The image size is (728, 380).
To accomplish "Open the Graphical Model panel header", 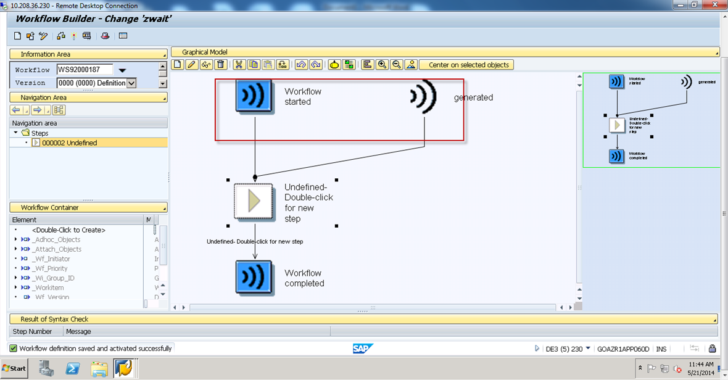I will 445,52.
